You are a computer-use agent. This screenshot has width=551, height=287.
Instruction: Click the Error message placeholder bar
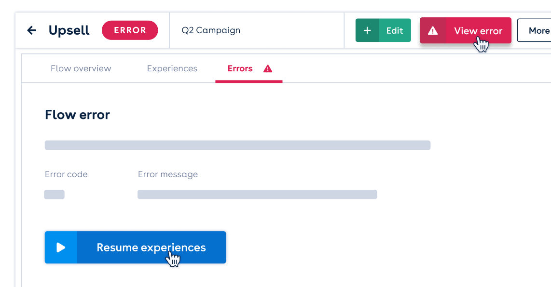[257, 195]
